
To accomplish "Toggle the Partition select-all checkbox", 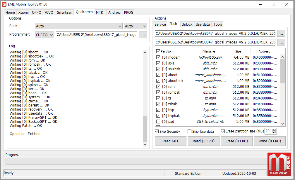I will tap(158, 51).
